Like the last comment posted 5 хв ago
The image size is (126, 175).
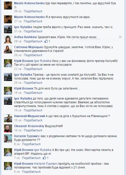pyautogui.click(x=31, y=172)
